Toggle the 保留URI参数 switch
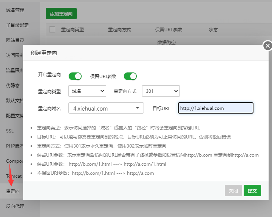 click(x=130, y=76)
